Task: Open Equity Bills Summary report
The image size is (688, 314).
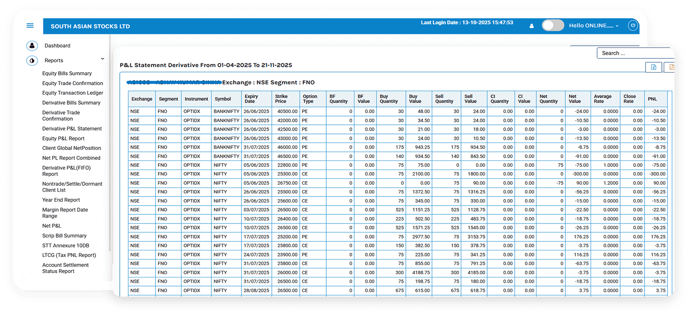Action: (67, 74)
